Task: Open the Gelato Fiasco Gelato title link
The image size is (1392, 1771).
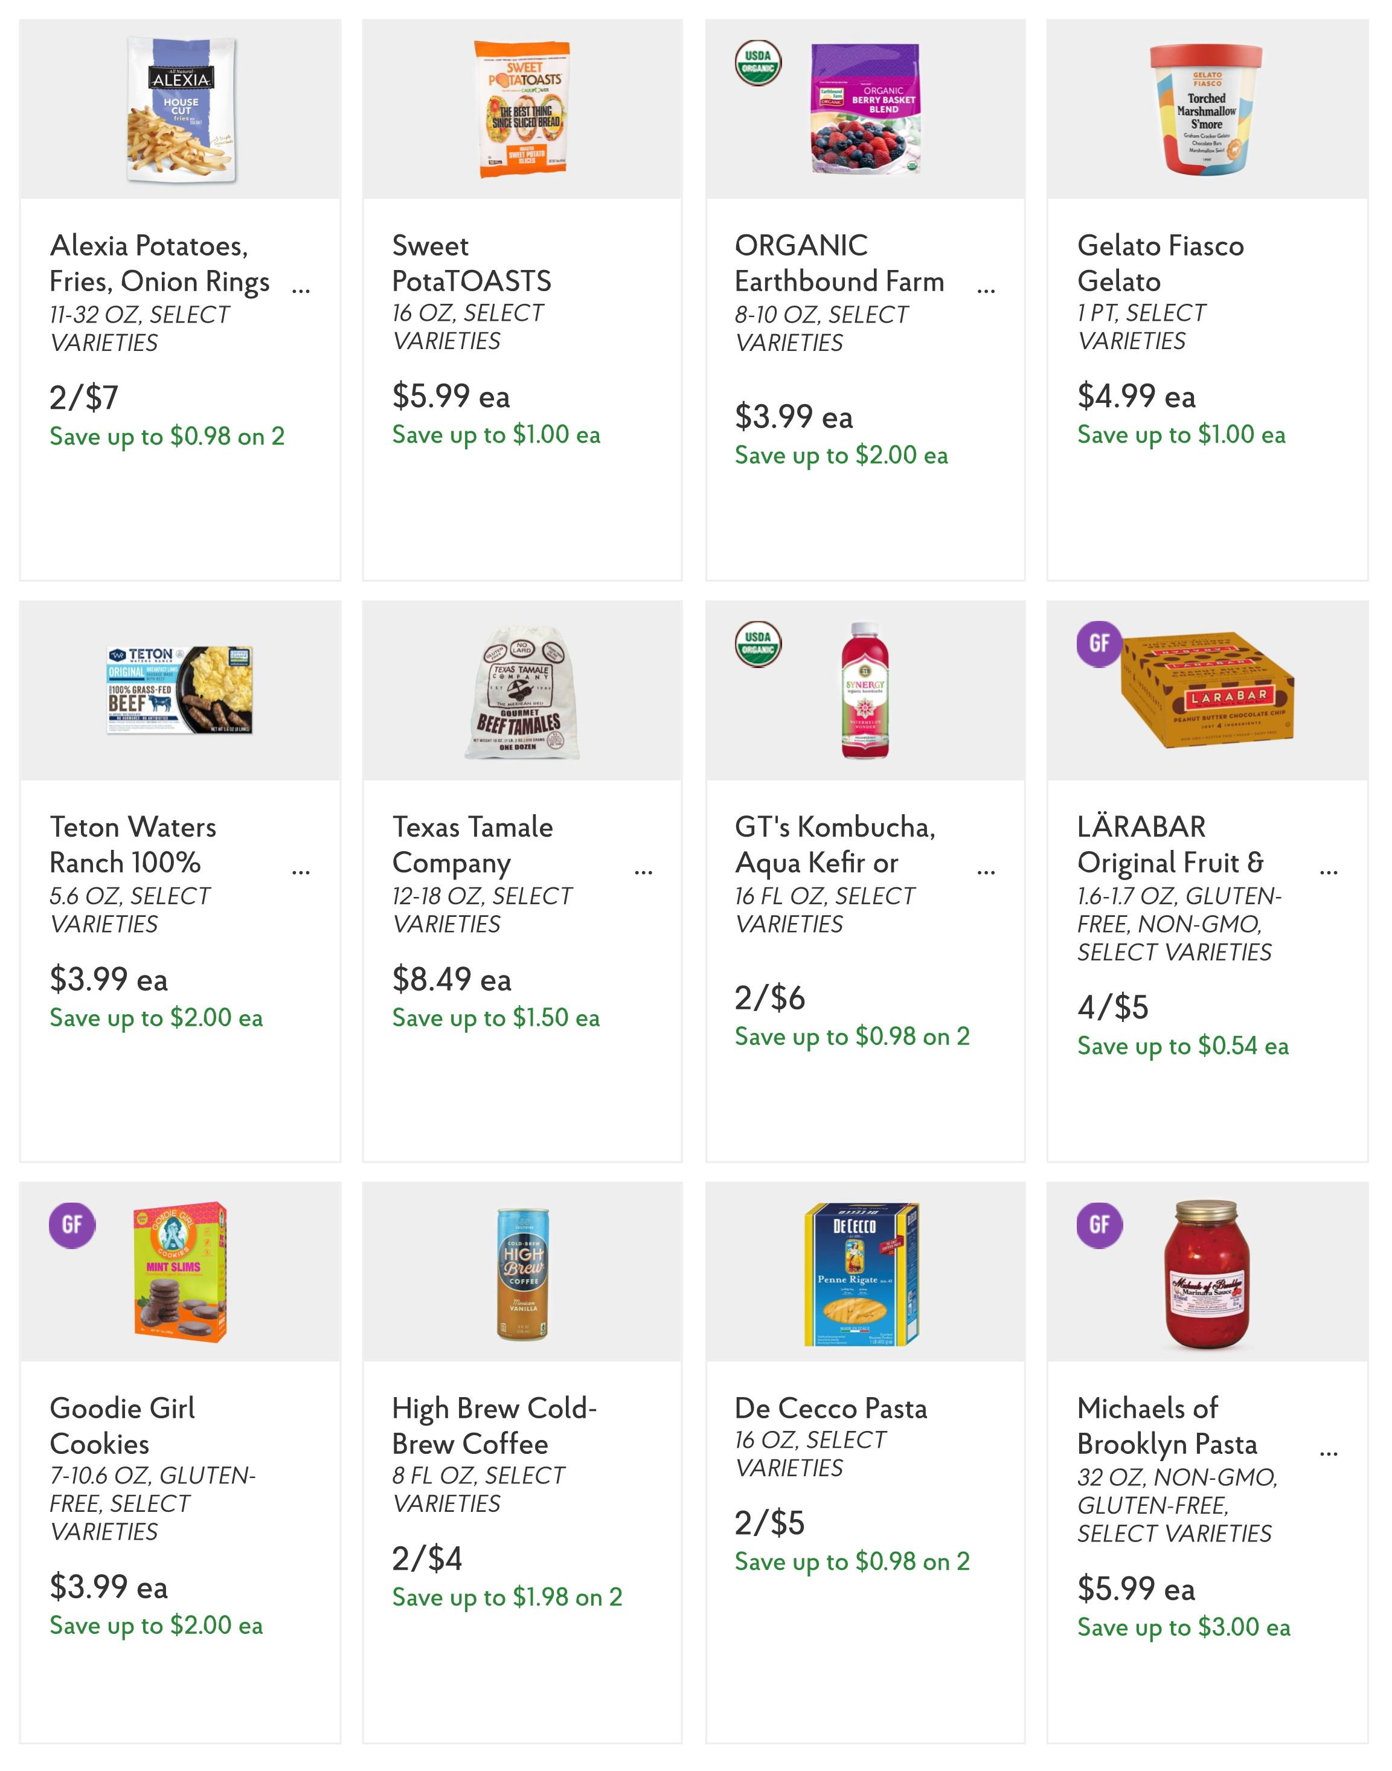Action: (1161, 263)
